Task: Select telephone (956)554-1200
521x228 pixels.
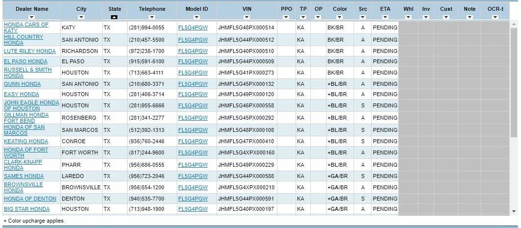Action: click(x=146, y=187)
